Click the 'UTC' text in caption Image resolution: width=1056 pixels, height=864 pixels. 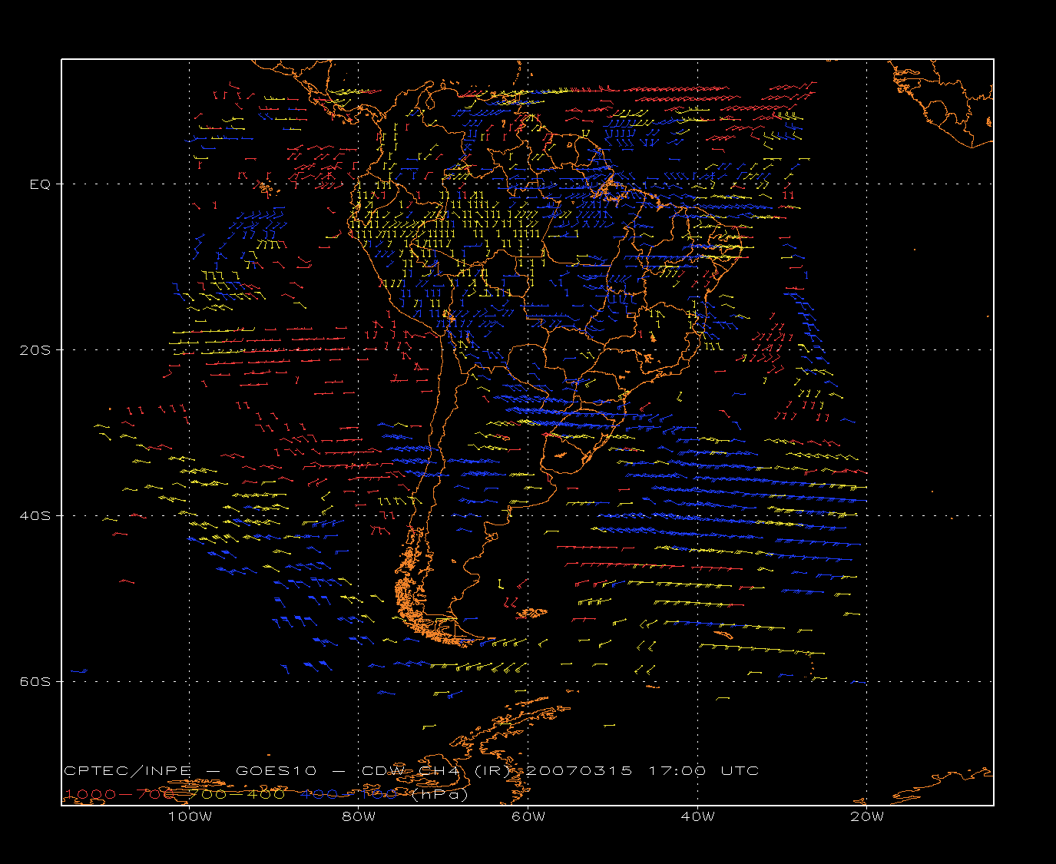(740, 771)
